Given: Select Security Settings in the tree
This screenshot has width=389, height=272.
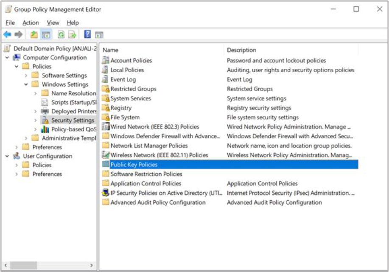Looking at the screenshot, I should tap(73, 120).
